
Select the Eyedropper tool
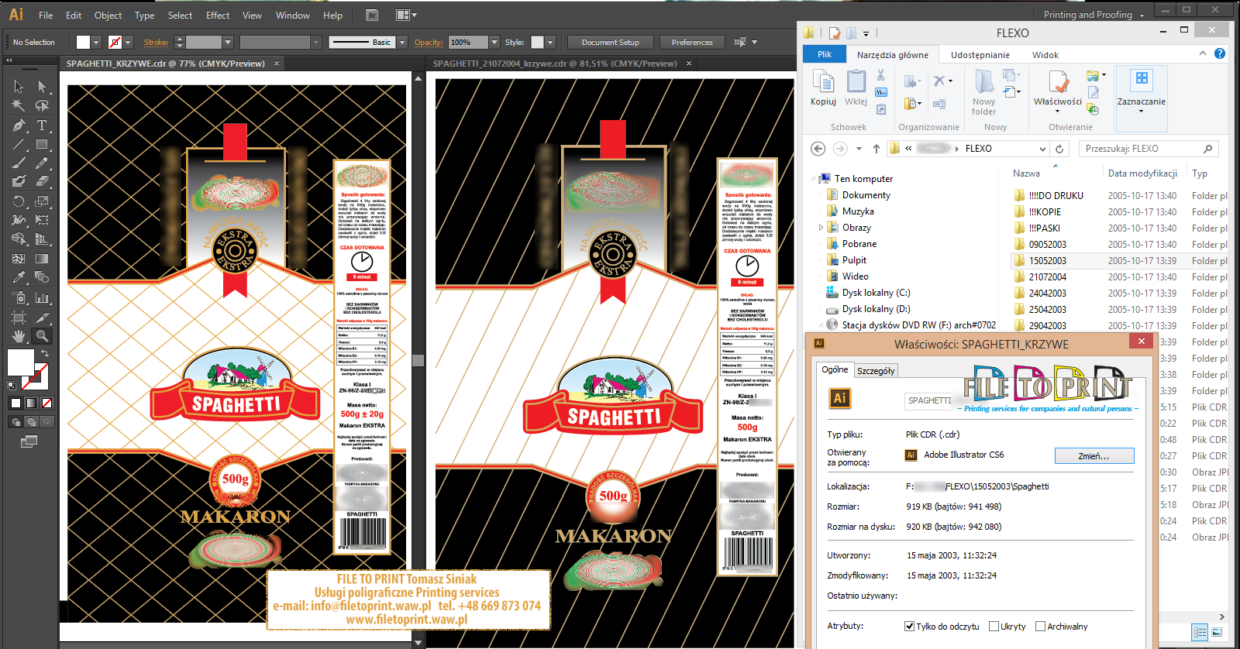coord(19,277)
